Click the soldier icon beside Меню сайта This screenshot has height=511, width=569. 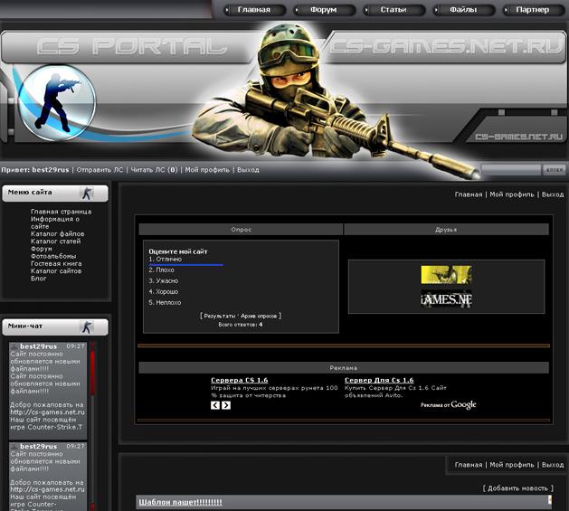pos(87,193)
